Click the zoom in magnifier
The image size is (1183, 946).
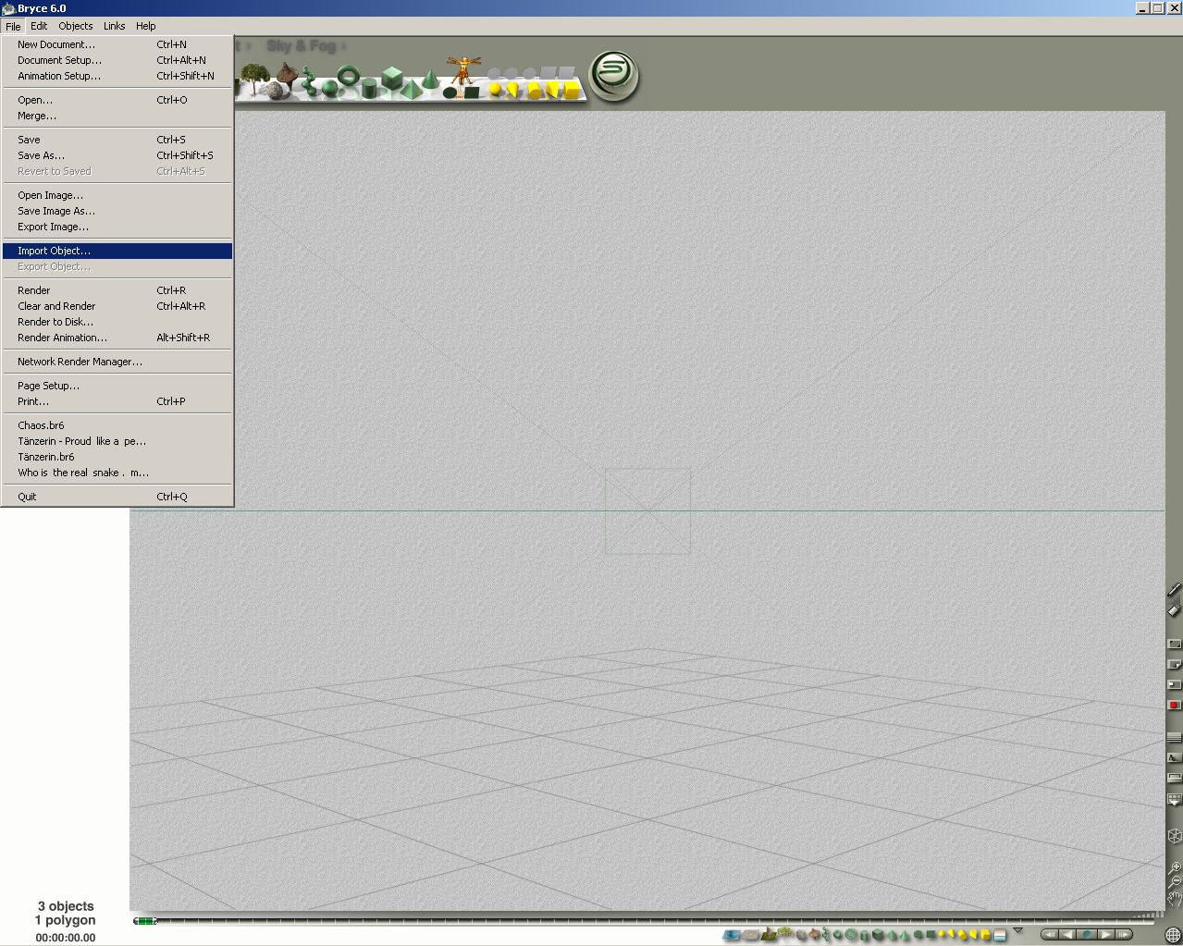click(1174, 867)
